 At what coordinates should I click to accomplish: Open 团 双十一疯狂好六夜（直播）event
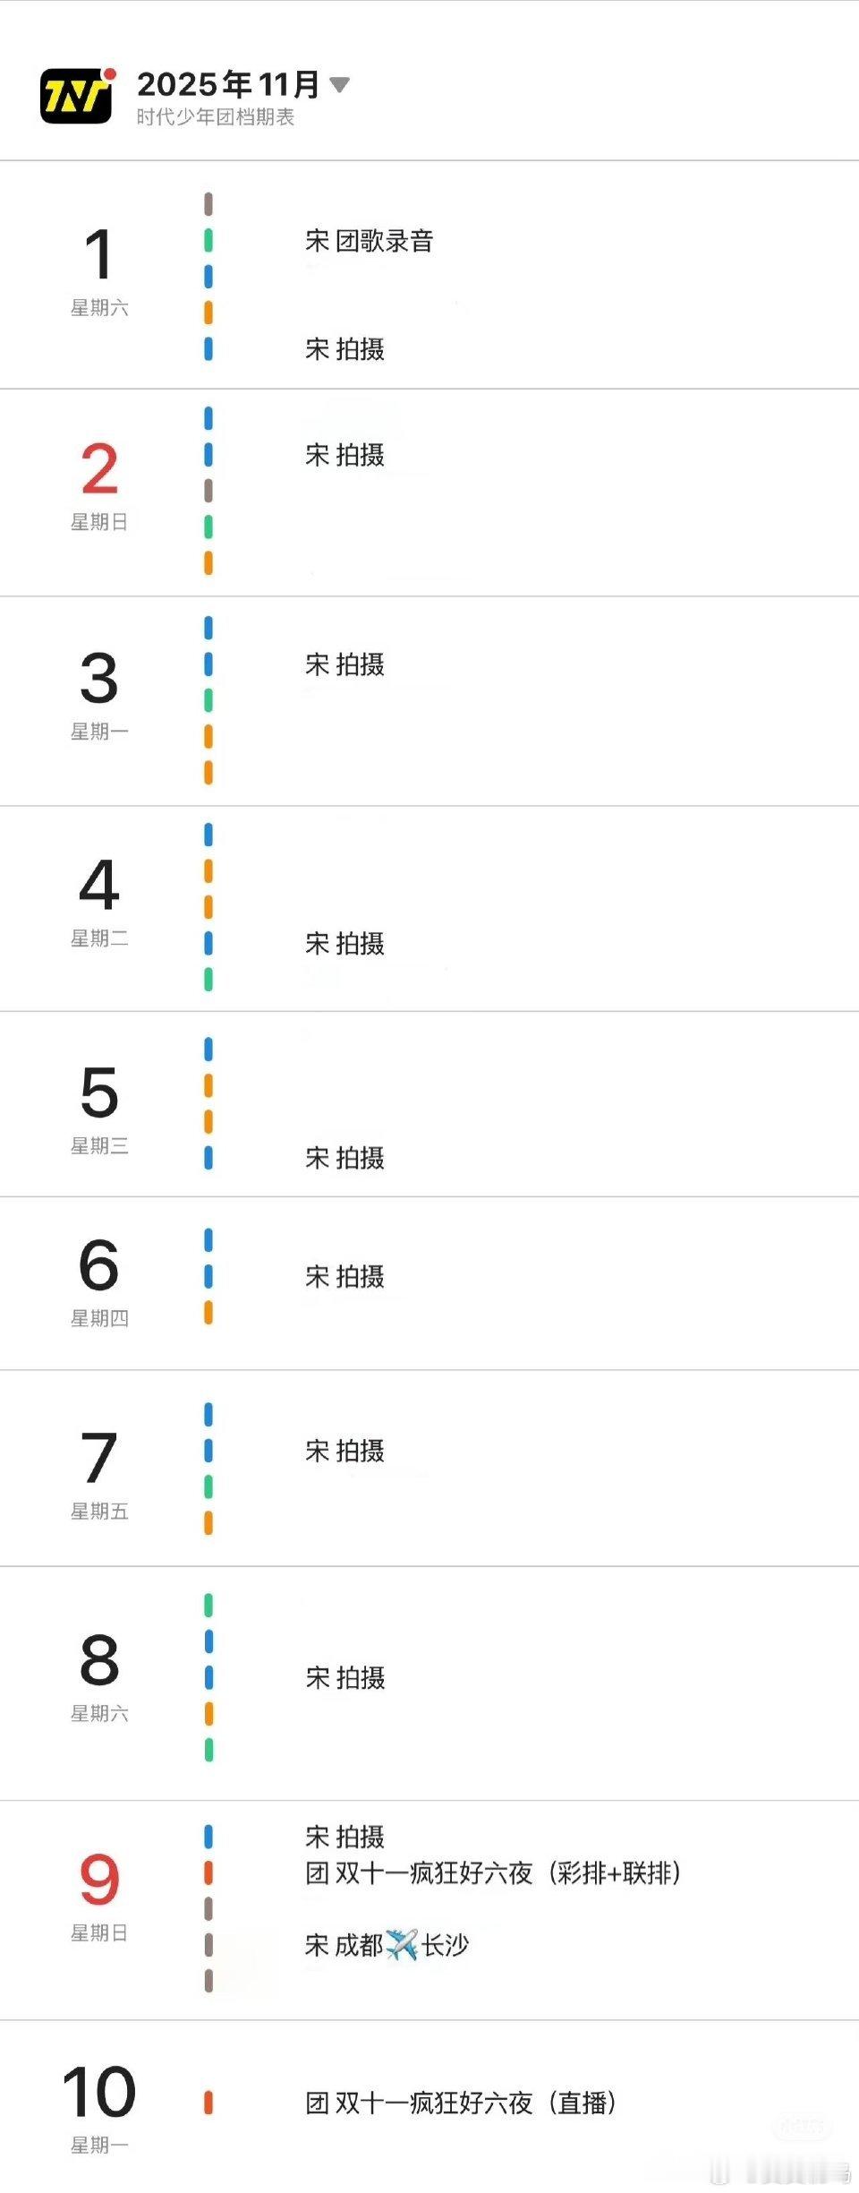(461, 2102)
